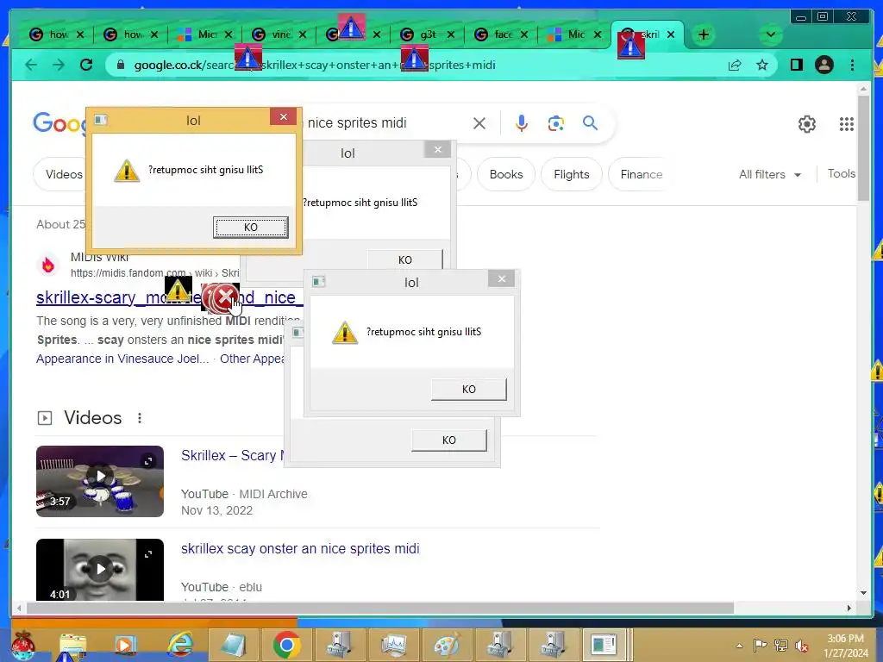Open Google apps grid
The image size is (883, 662).
click(847, 124)
